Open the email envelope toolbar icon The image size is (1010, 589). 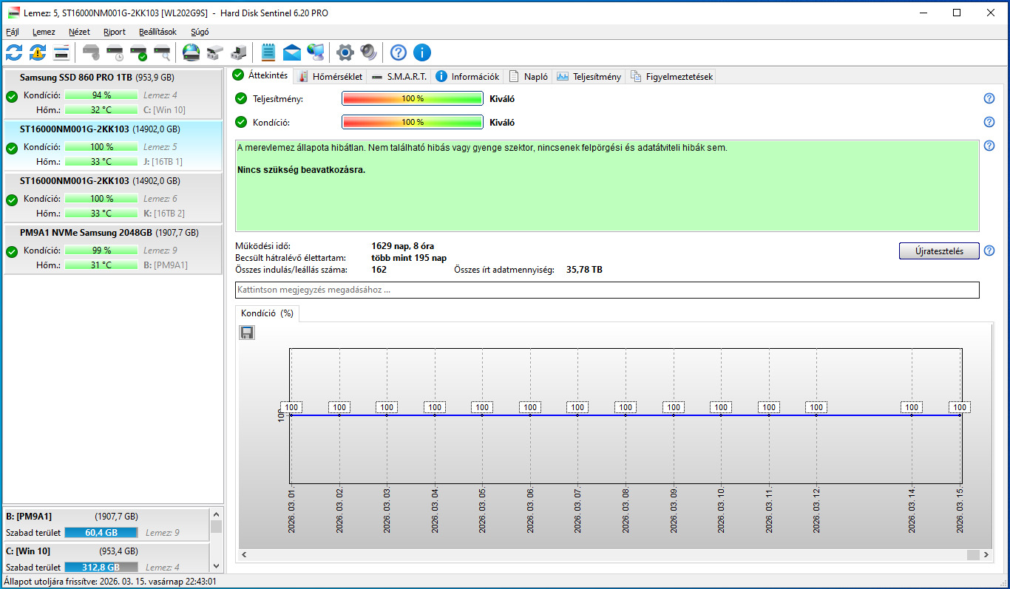(292, 52)
